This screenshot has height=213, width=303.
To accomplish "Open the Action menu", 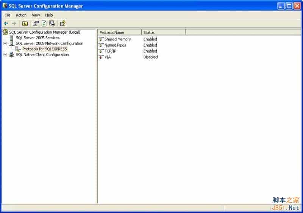I will pyautogui.click(x=21, y=15).
